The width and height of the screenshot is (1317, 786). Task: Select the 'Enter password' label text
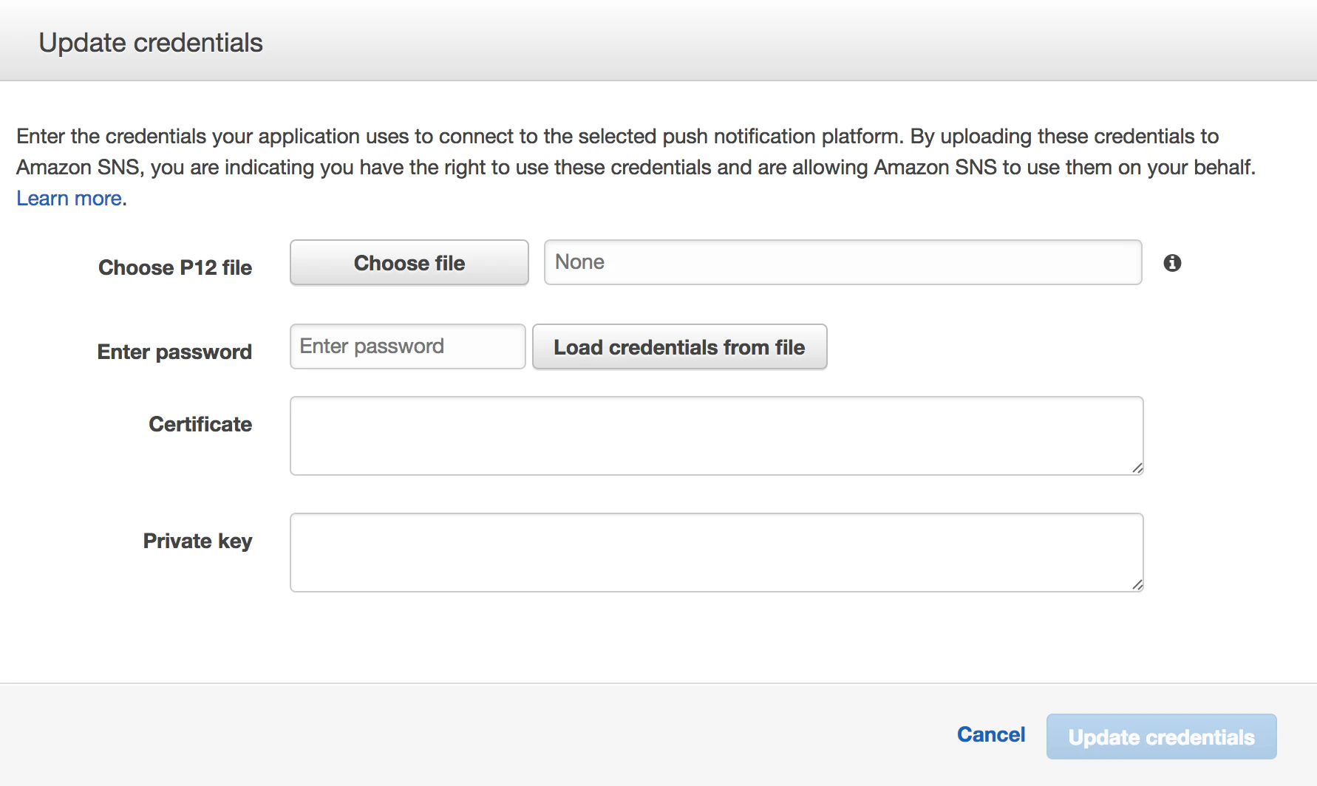click(x=174, y=352)
